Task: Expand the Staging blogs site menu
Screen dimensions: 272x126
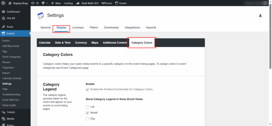Action: coord(18,3)
